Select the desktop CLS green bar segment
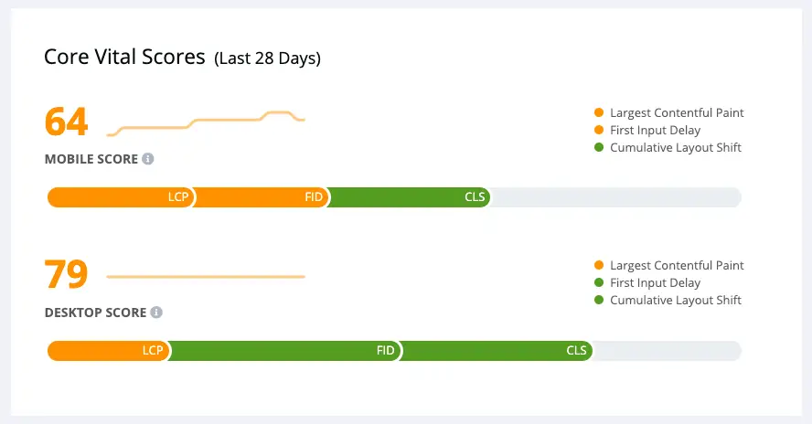The width and height of the screenshot is (812, 424). point(497,351)
